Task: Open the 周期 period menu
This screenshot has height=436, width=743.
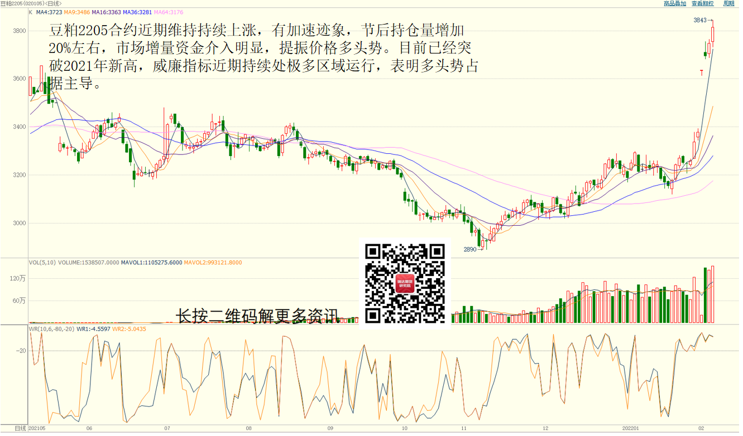Action: [x=728, y=3]
